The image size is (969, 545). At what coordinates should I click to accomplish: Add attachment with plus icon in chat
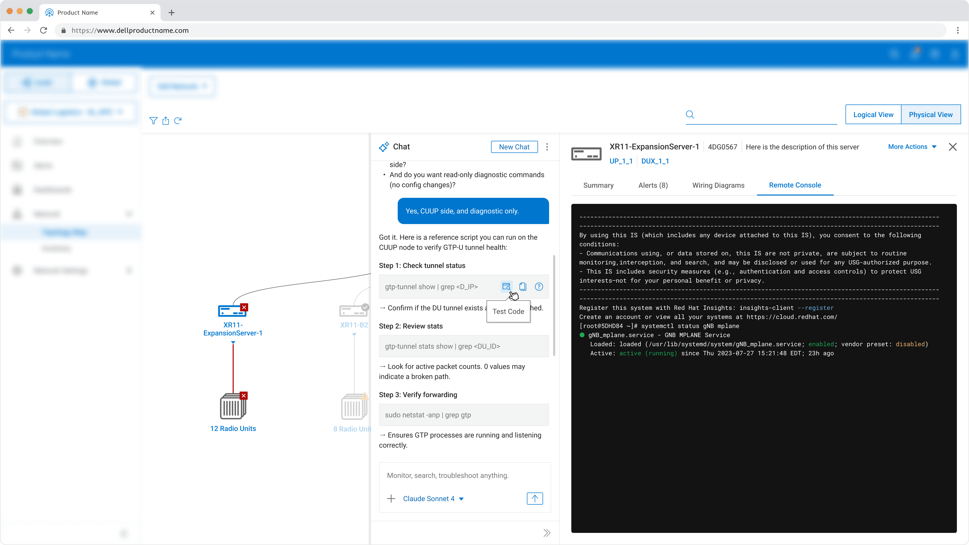391,499
